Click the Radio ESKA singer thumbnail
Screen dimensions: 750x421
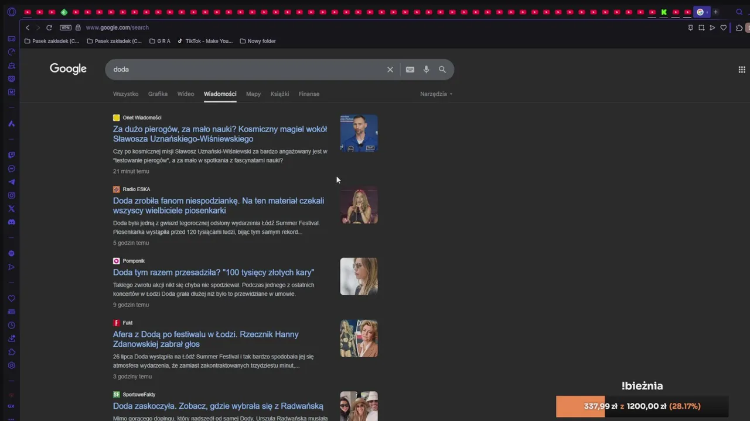[x=359, y=205]
